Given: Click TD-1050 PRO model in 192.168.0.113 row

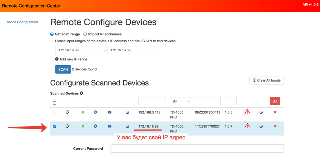Looking at the screenshot, I should point(177,115).
